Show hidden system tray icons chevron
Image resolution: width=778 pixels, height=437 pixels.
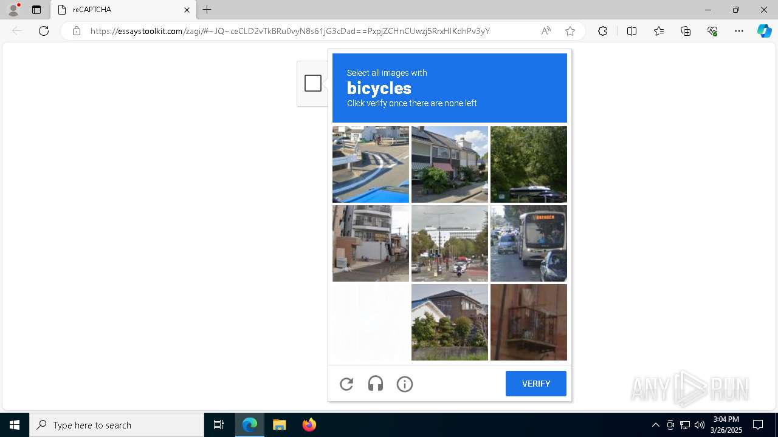[x=655, y=425]
